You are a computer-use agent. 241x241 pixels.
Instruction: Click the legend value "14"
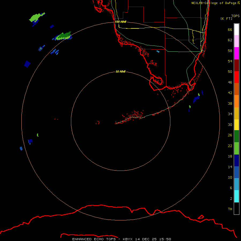point(230,167)
